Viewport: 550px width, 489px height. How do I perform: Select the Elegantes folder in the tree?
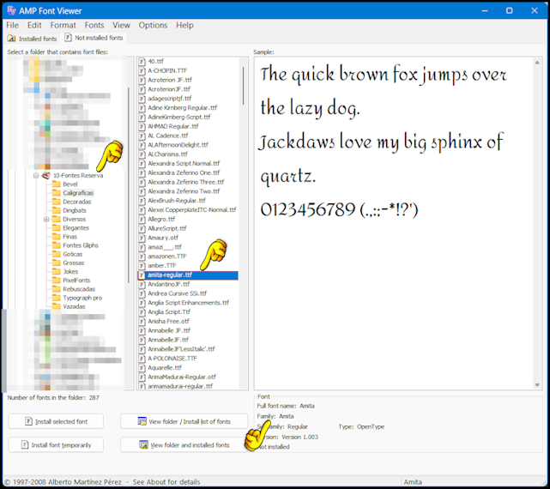76,228
